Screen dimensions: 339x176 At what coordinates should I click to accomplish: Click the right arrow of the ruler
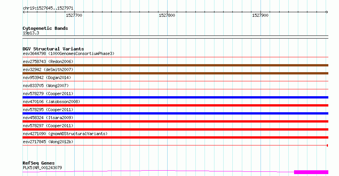(327, 12)
